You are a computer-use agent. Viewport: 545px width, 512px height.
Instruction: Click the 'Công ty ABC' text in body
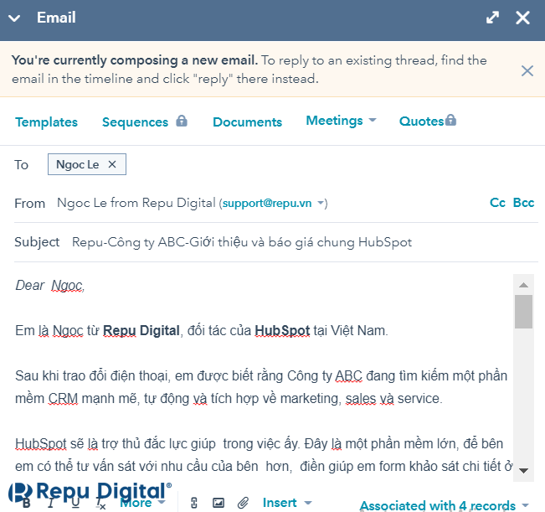pyautogui.click(x=324, y=376)
